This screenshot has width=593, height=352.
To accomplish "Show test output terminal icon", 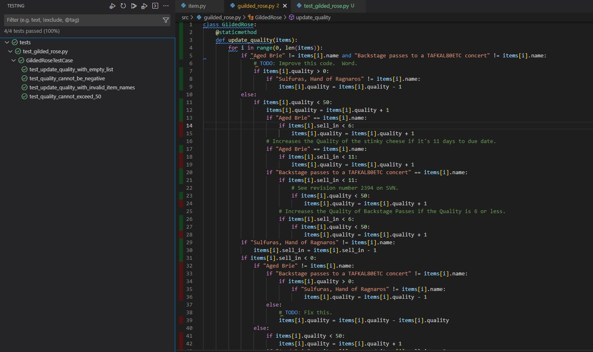I will pos(155,6).
